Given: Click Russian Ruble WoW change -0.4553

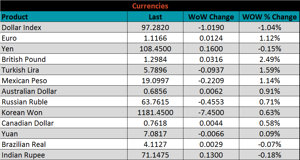Looking at the screenshot, I should point(211,102).
